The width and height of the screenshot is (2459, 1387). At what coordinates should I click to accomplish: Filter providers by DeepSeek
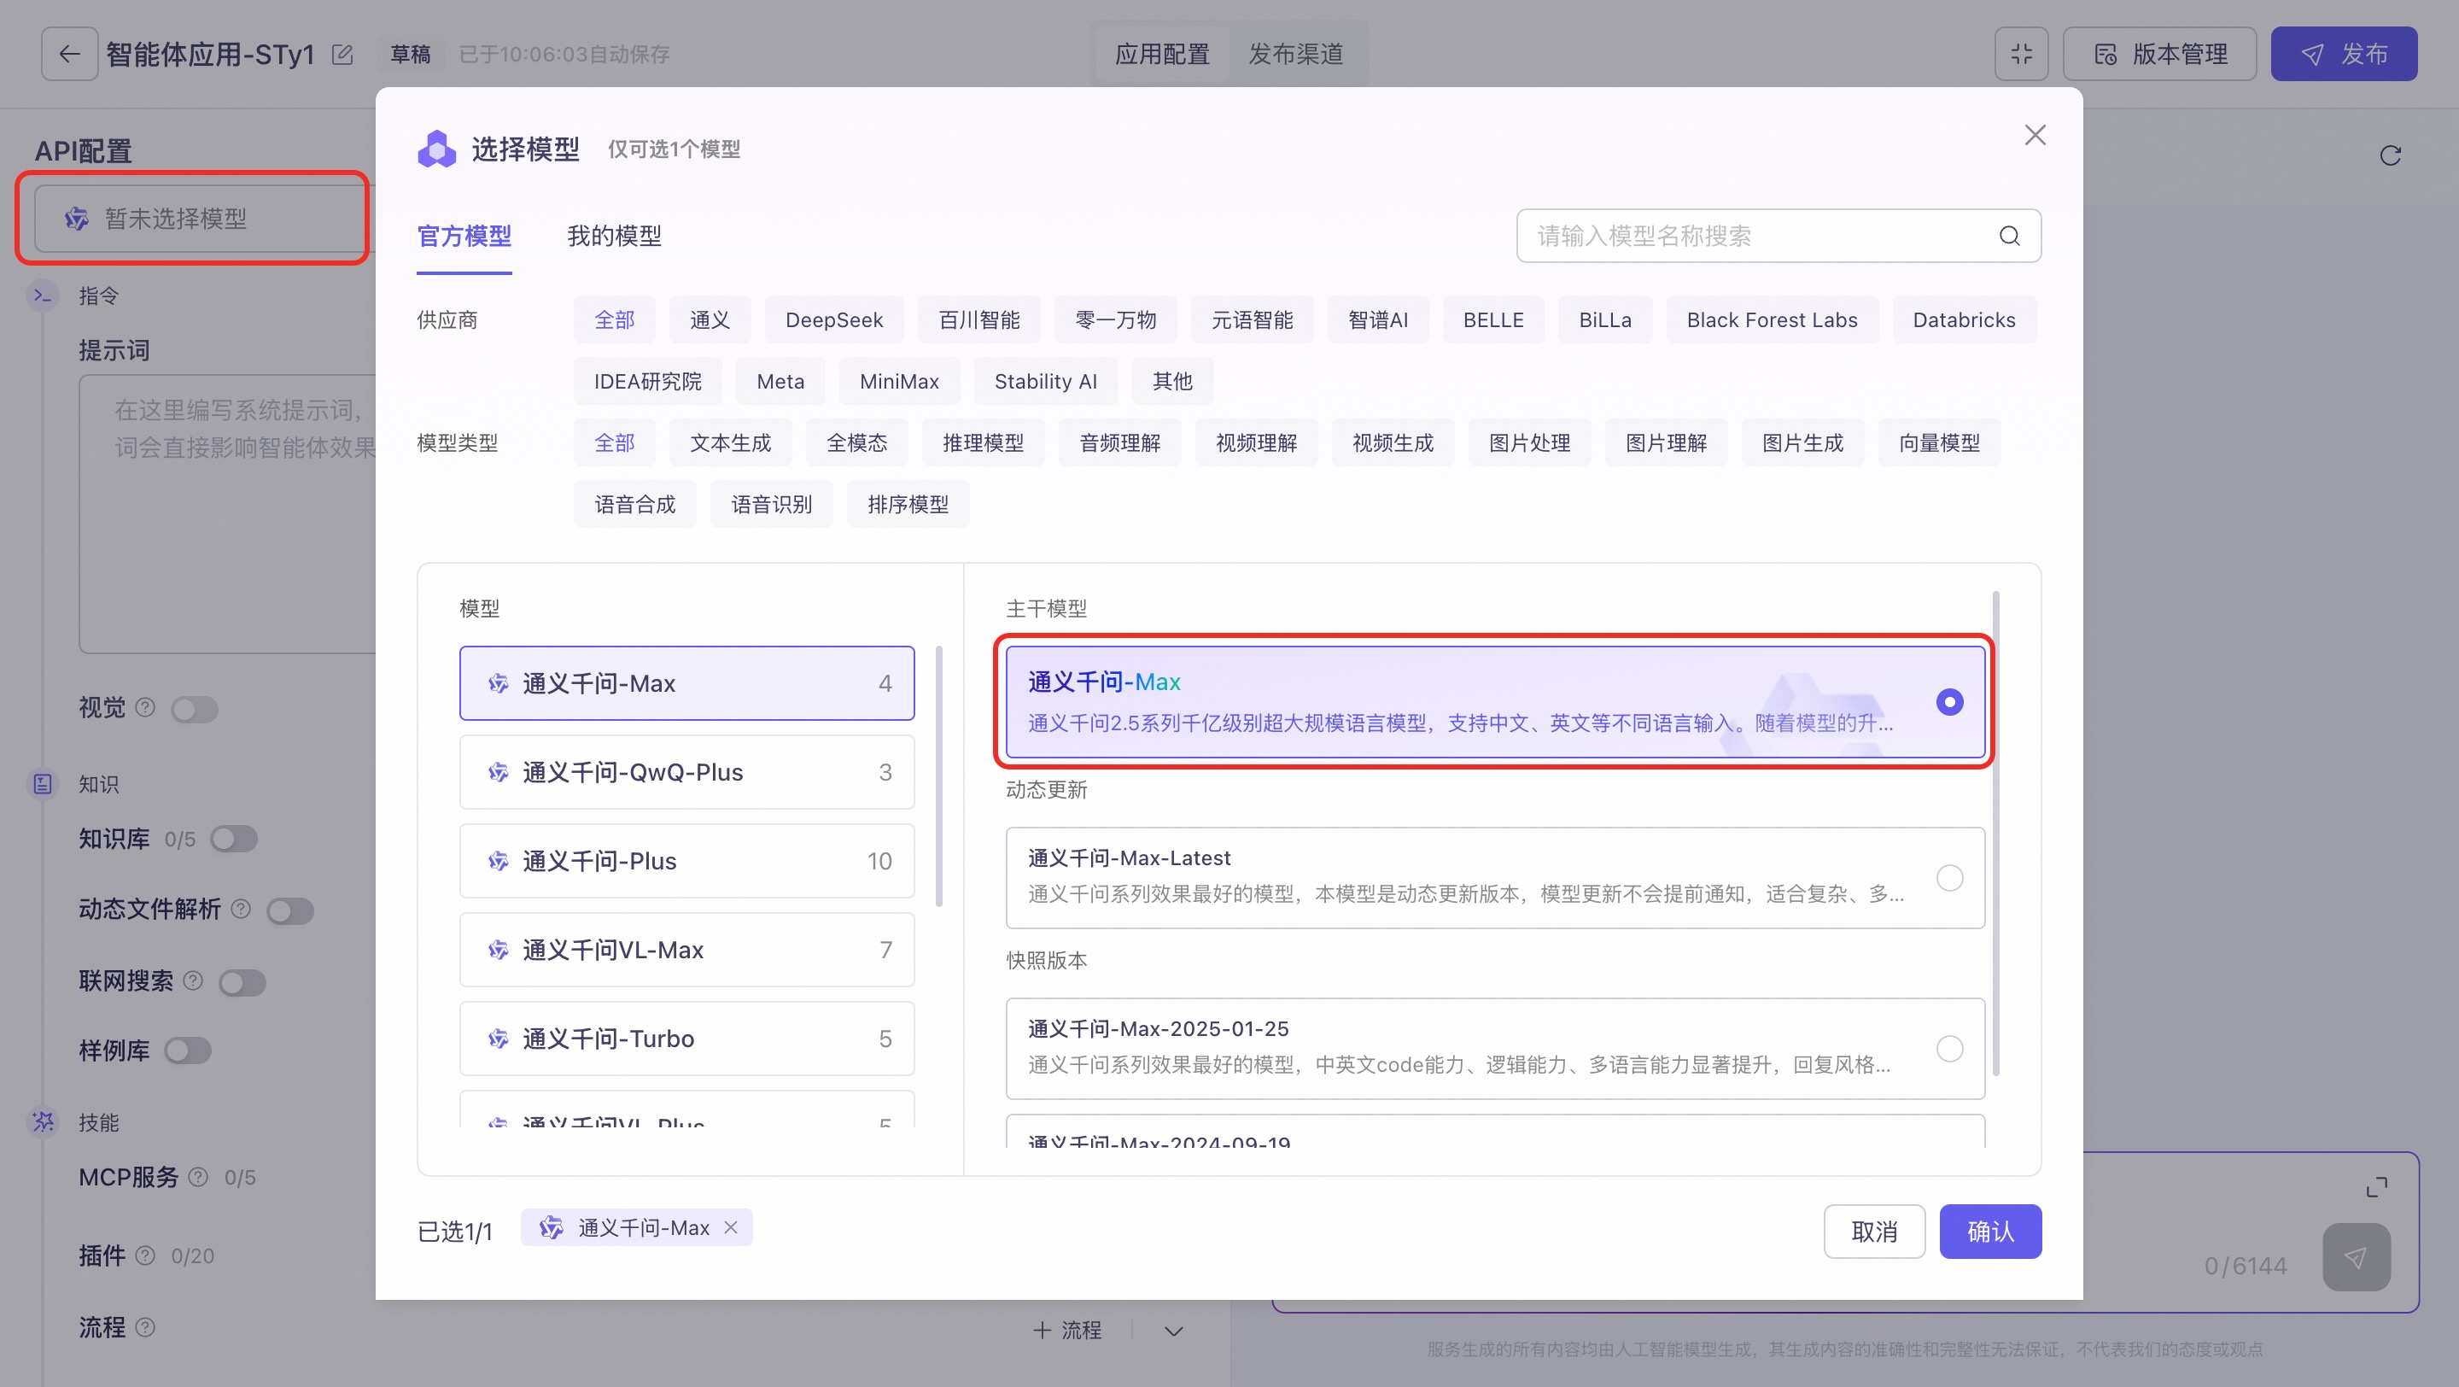[x=833, y=319]
